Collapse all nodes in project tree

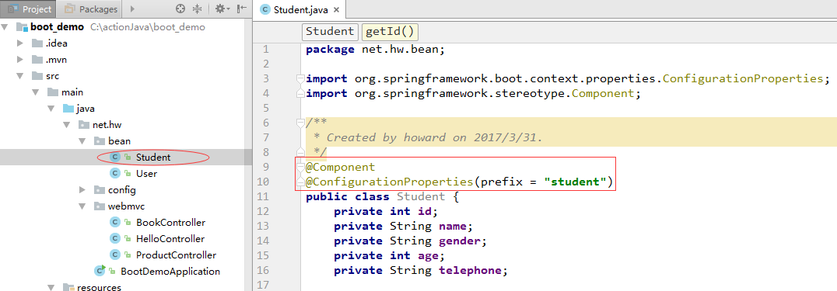[x=198, y=9]
